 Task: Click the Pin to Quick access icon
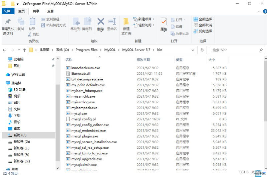click(8, 22)
